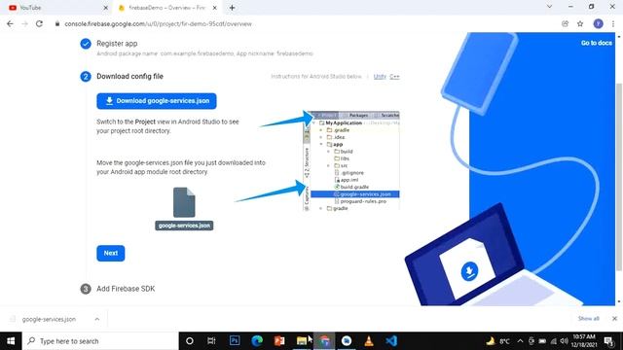Show hidden system tray icons
The height and width of the screenshot is (350, 623).
pos(520,341)
